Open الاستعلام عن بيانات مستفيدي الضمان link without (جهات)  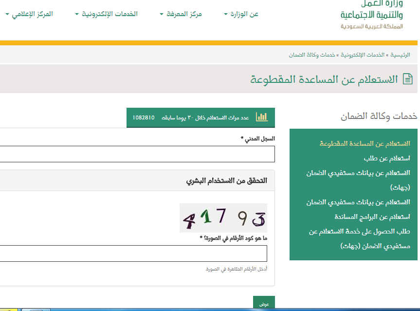pyautogui.click(x=358, y=202)
